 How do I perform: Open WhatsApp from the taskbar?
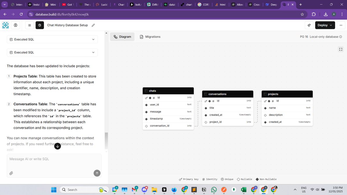214,190
